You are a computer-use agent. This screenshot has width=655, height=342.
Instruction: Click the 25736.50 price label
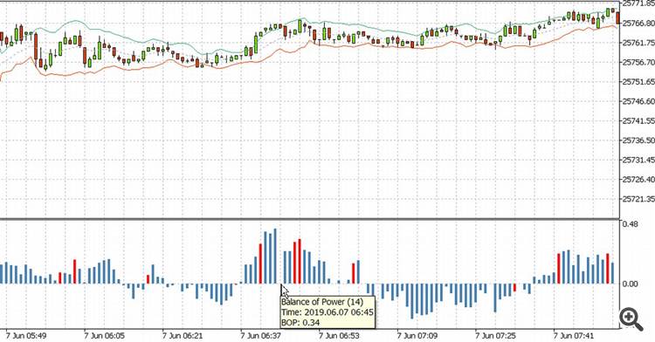638,140
